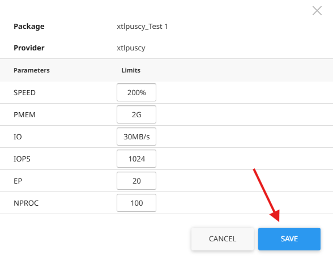This screenshot has width=333, height=264.
Task: Click the IOPS limit field showing 1024
Action: (x=136, y=159)
